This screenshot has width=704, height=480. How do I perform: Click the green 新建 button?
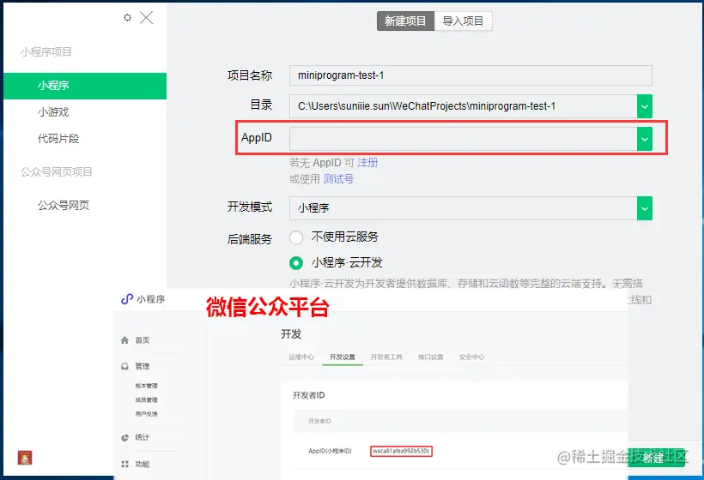(656, 458)
